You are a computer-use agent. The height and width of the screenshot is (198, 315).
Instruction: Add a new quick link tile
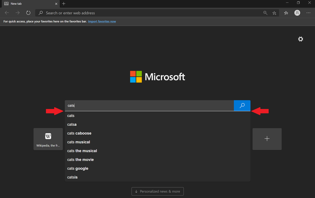(267, 139)
